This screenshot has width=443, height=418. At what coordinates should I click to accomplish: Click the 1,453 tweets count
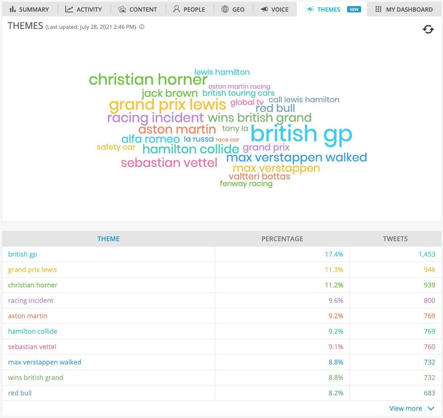427,254
